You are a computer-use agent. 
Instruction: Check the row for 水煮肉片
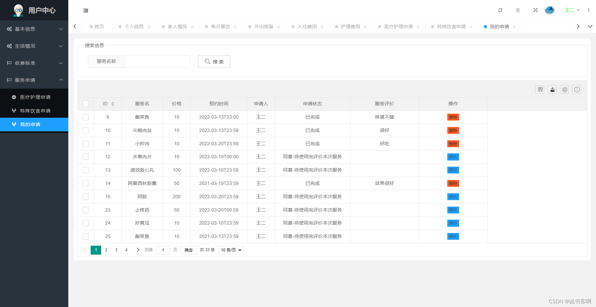coord(86,157)
